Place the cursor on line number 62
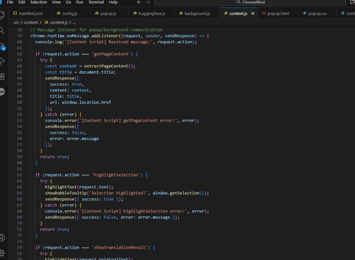This screenshot has height=260, width=355. (19, 175)
